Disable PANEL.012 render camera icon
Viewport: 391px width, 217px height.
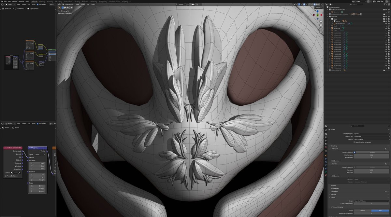tap(389, 54)
